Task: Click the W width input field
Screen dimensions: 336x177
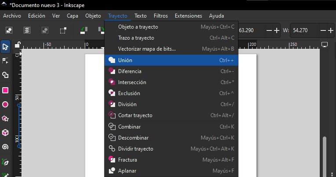Action: pos(303,30)
